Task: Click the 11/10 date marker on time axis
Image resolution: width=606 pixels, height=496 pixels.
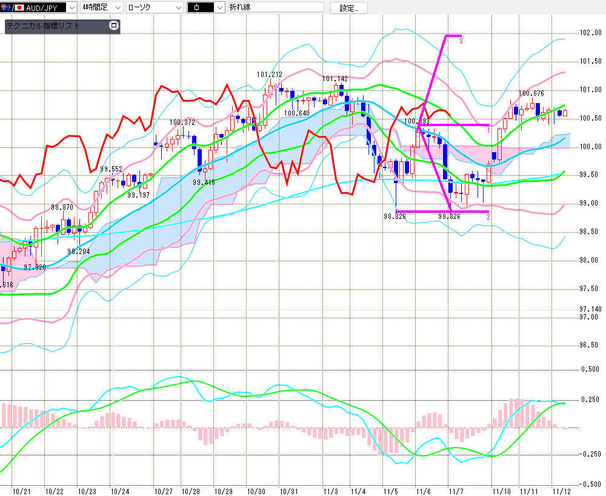Action: click(501, 490)
